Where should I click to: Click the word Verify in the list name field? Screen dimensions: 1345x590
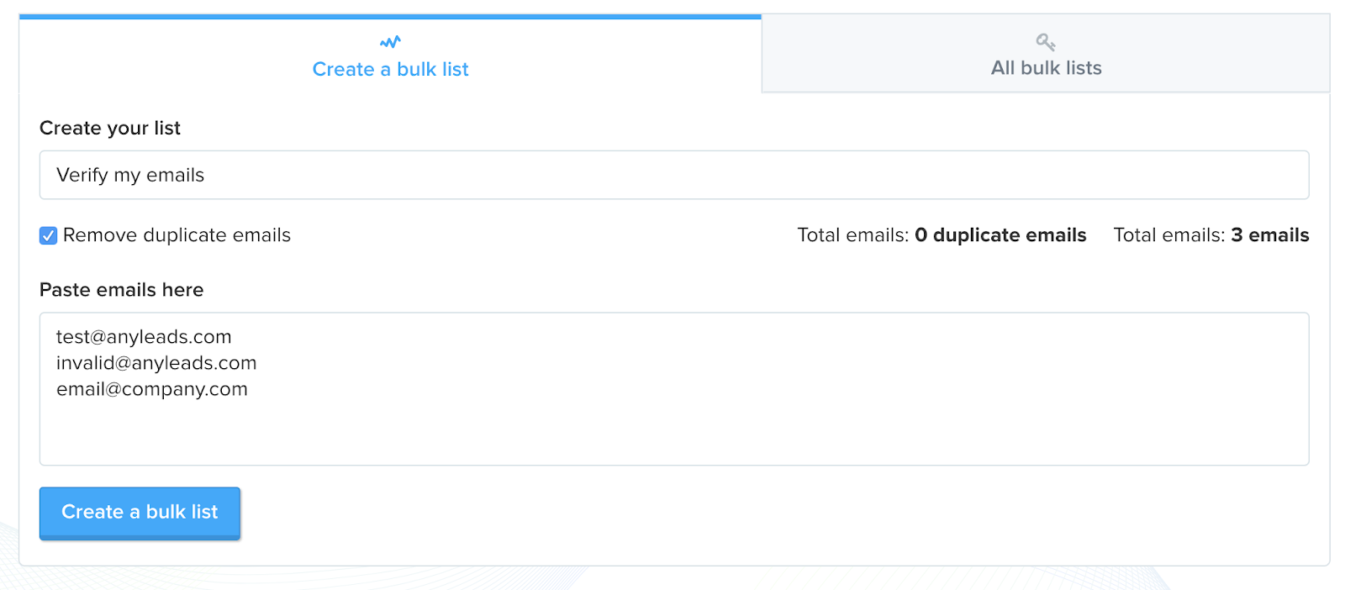pyautogui.click(x=82, y=175)
